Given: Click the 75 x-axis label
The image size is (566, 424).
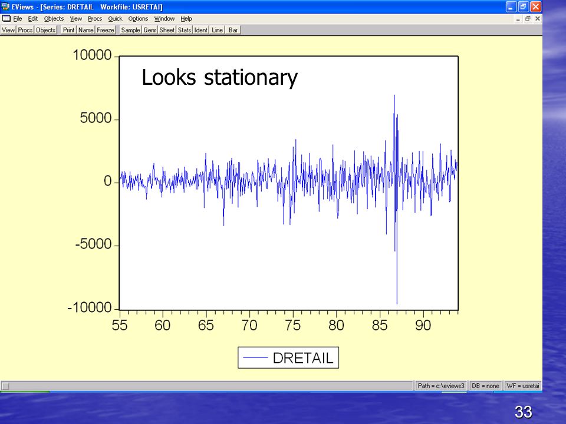Looking at the screenshot, I should point(293,326).
